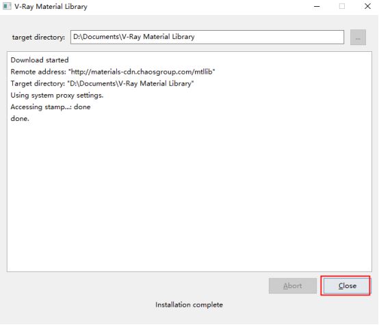Viewport: 379px width, 325px height.
Task: Click 'Accessing stamp...: done' log line
Action: pos(51,107)
